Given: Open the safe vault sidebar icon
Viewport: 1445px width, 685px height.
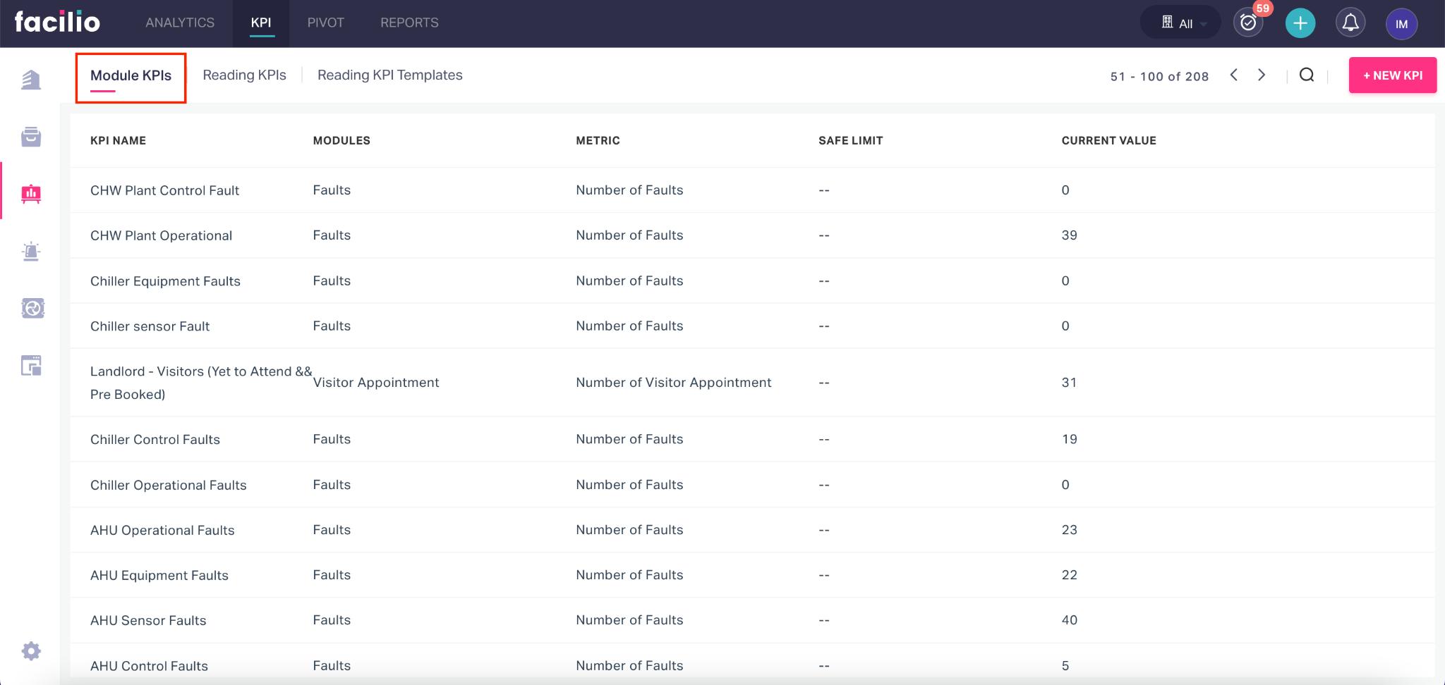Looking at the screenshot, I should [32, 308].
